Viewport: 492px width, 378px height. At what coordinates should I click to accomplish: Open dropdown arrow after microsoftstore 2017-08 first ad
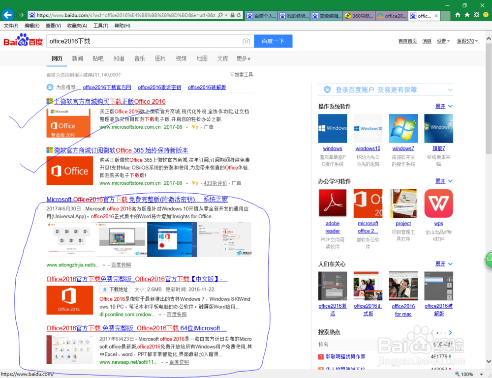point(187,127)
